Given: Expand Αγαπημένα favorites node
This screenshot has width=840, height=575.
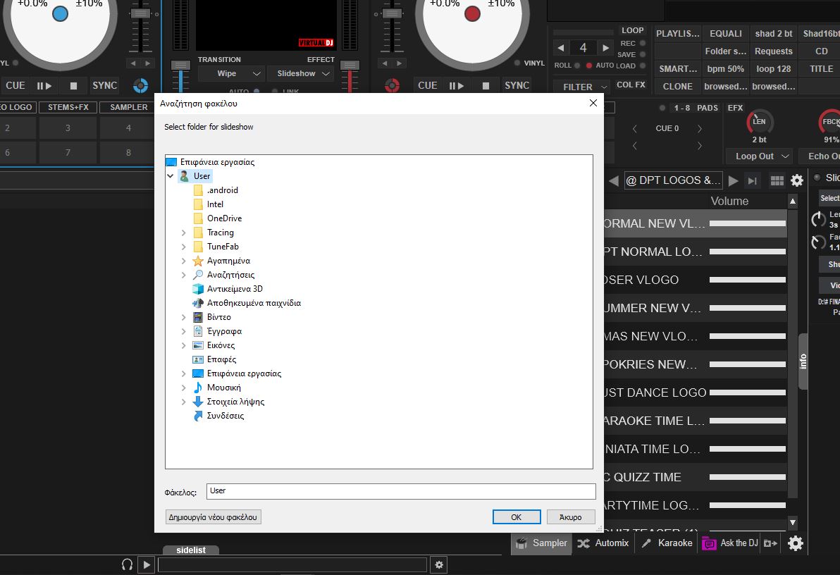Looking at the screenshot, I should coord(184,261).
